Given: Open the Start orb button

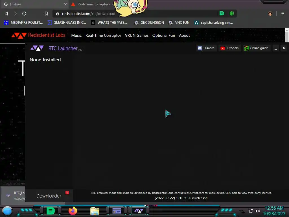Looking at the screenshot, I should click(x=7, y=211).
